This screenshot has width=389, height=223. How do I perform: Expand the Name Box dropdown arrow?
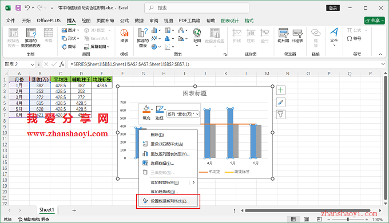pos(32,64)
